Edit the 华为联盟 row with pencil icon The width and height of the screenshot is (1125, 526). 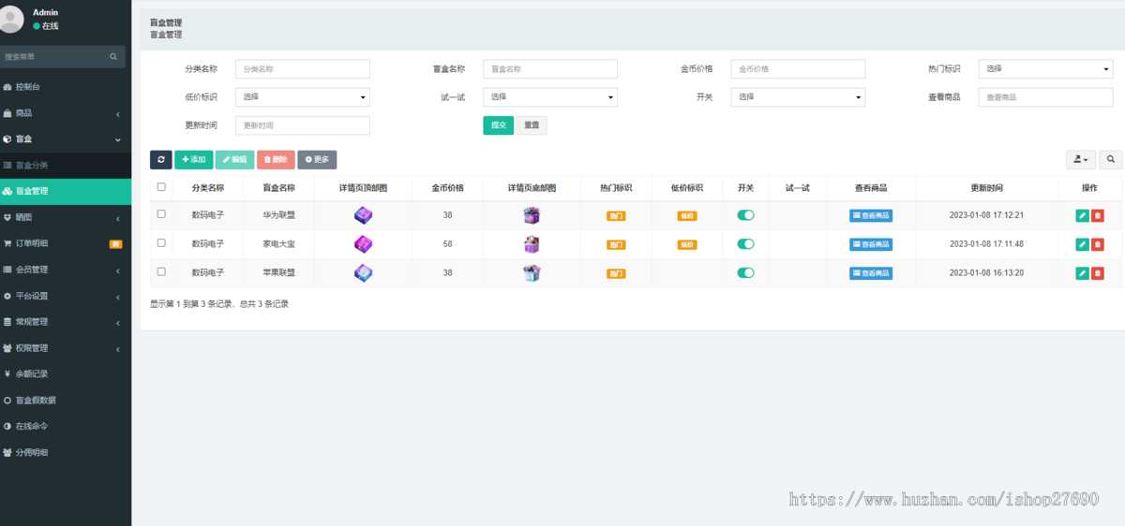1082,216
